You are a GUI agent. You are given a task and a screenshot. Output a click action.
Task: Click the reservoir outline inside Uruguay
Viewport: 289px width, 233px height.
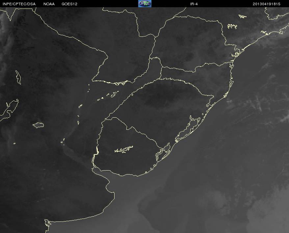point(124,150)
